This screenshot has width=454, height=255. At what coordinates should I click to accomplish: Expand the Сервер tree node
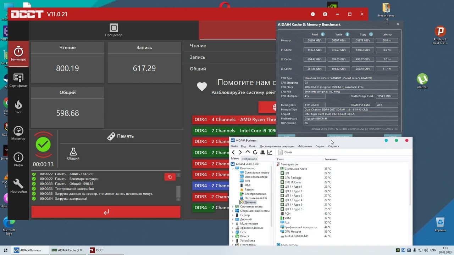233,215
